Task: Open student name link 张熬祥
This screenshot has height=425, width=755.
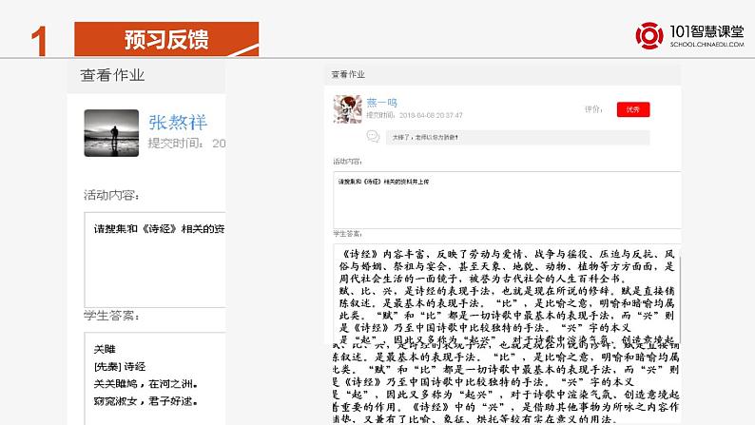Action: 178,123
